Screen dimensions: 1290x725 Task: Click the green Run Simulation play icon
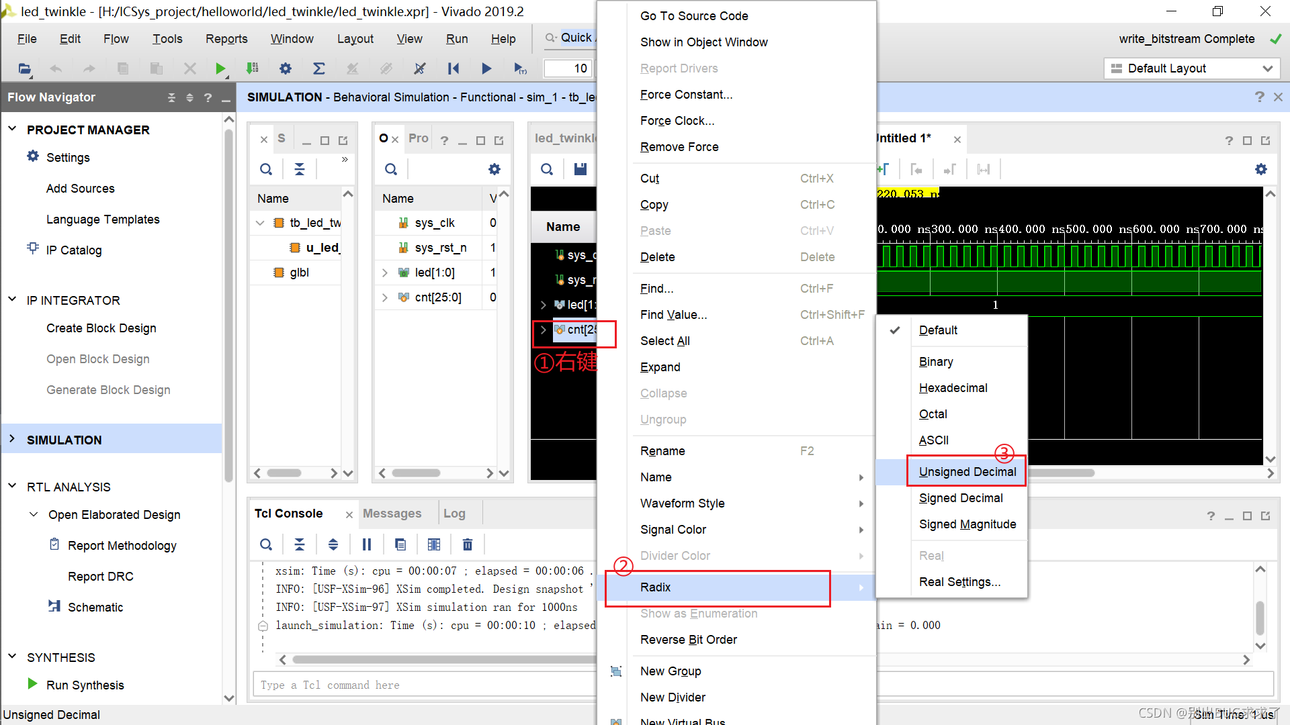220,68
